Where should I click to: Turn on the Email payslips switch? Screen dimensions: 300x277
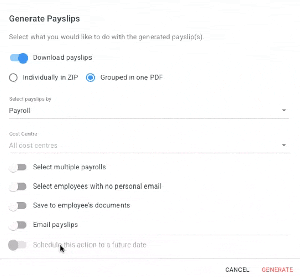click(18, 225)
